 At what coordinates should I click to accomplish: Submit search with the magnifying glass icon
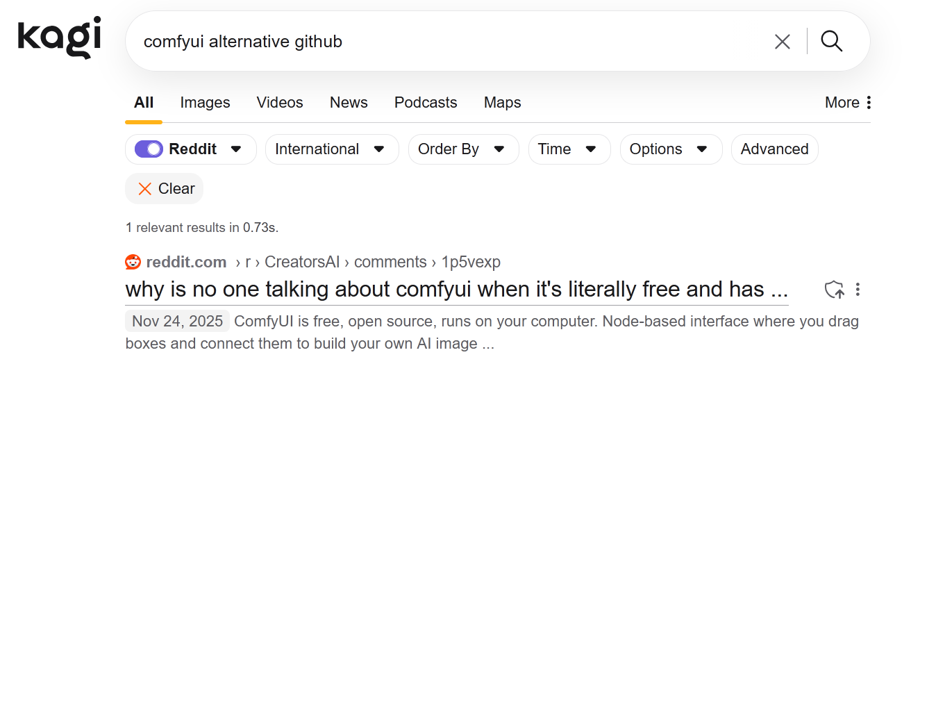[832, 42]
